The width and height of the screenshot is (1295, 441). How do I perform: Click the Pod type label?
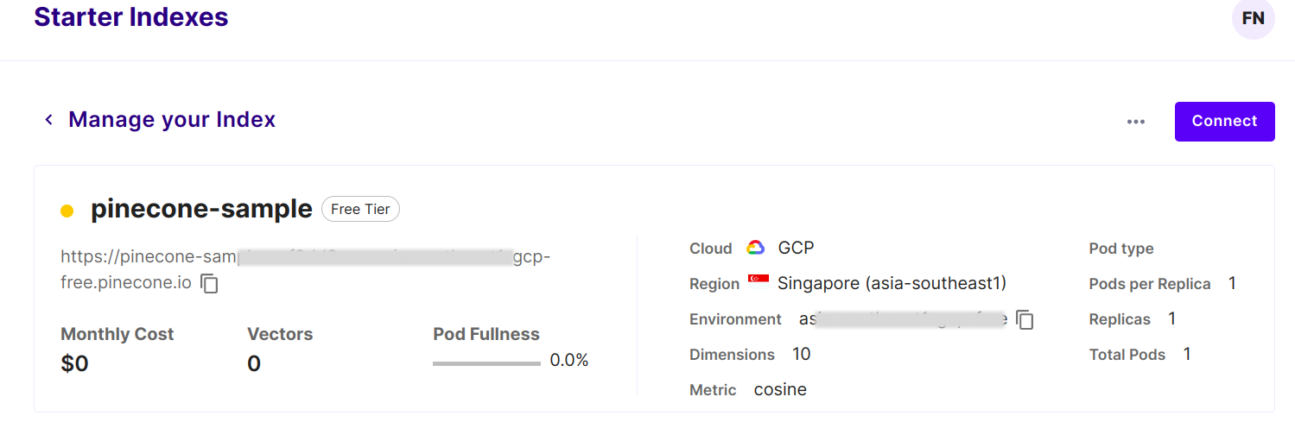point(1121,249)
